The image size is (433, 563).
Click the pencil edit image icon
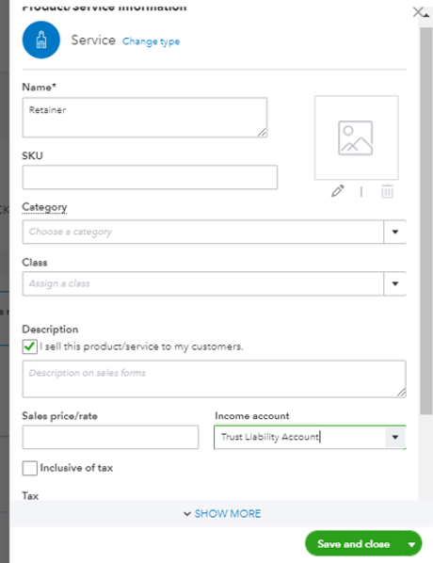(338, 191)
